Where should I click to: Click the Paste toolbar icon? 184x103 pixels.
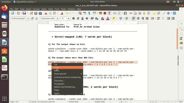(x=55, y=13)
